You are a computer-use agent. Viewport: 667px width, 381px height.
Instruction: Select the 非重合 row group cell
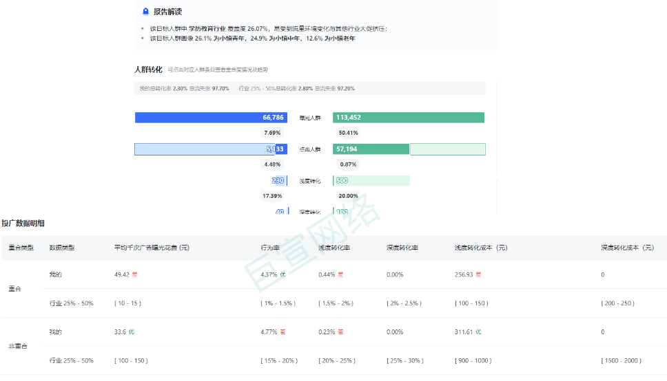pyautogui.click(x=17, y=346)
